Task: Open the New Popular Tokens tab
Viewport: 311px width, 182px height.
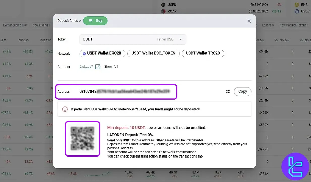Action: click(293, 25)
